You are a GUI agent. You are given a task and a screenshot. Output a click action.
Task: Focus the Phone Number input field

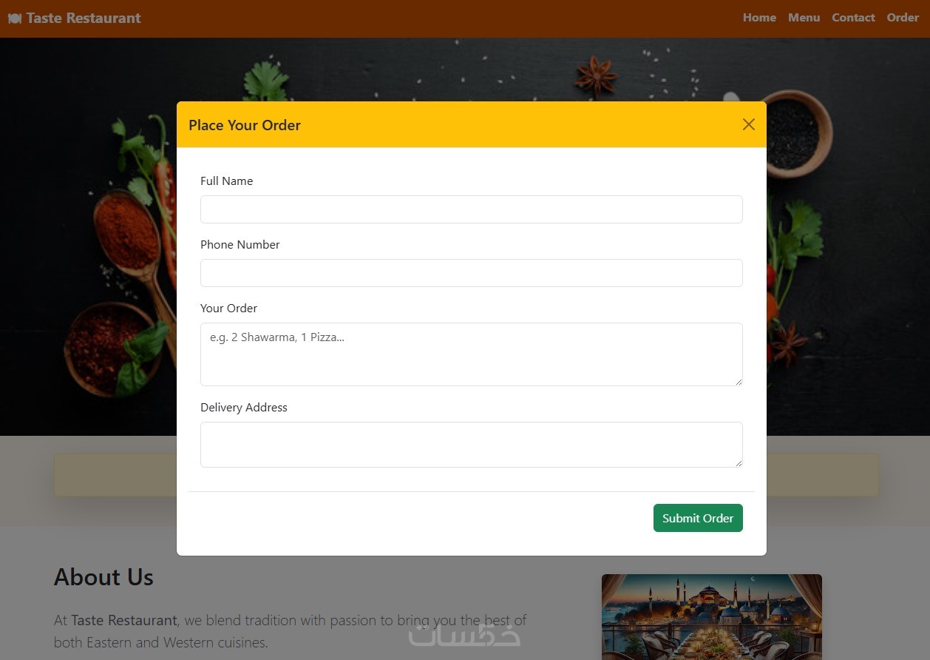[x=472, y=273]
